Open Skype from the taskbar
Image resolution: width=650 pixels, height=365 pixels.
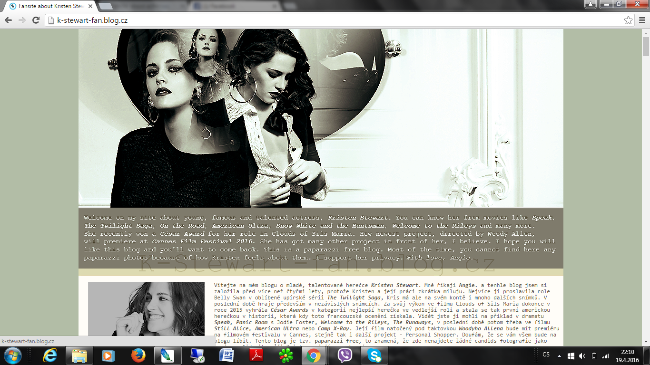coord(374,355)
